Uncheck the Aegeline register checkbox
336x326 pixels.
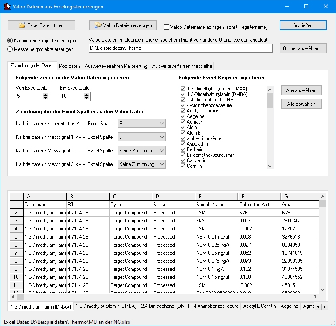pyautogui.click(x=183, y=116)
